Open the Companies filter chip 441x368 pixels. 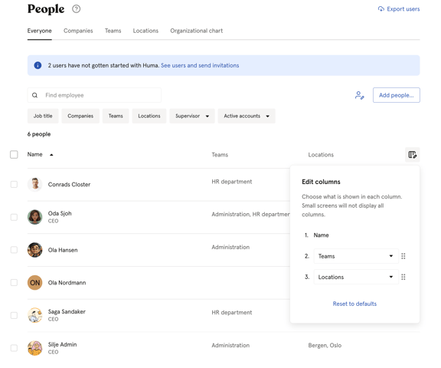80,116
